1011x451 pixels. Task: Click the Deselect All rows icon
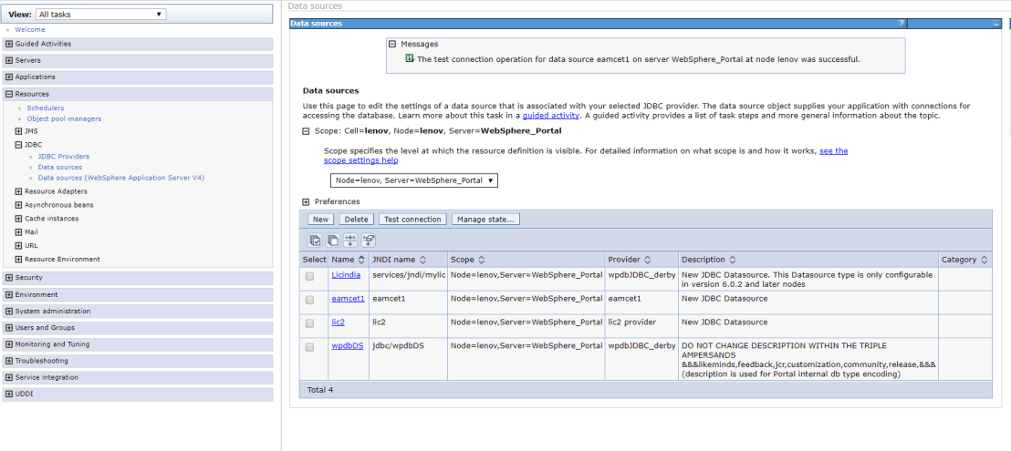tap(333, 241)
